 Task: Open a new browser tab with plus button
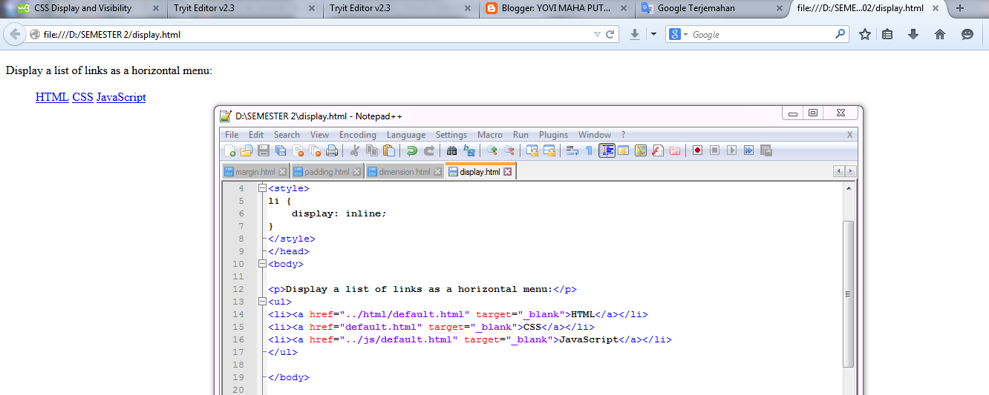point(960,9)
